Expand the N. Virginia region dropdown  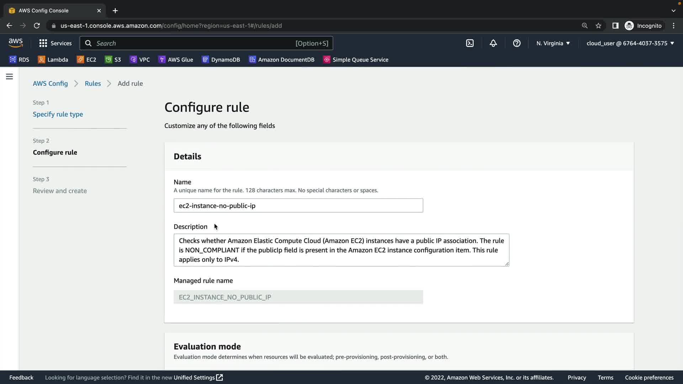(x=553, y=43)
